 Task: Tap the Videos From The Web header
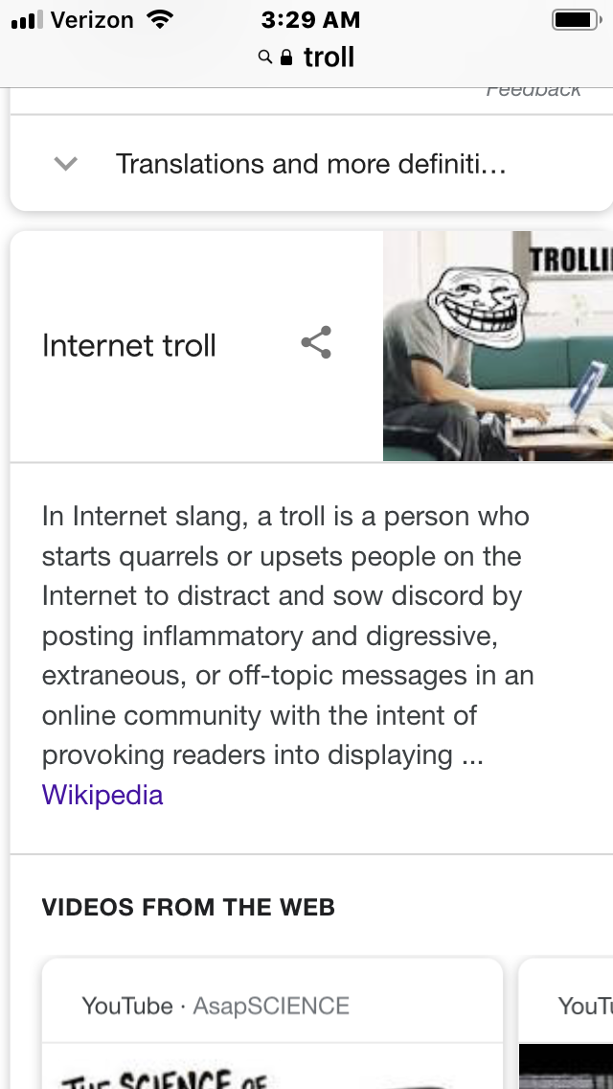coord(188,907)
